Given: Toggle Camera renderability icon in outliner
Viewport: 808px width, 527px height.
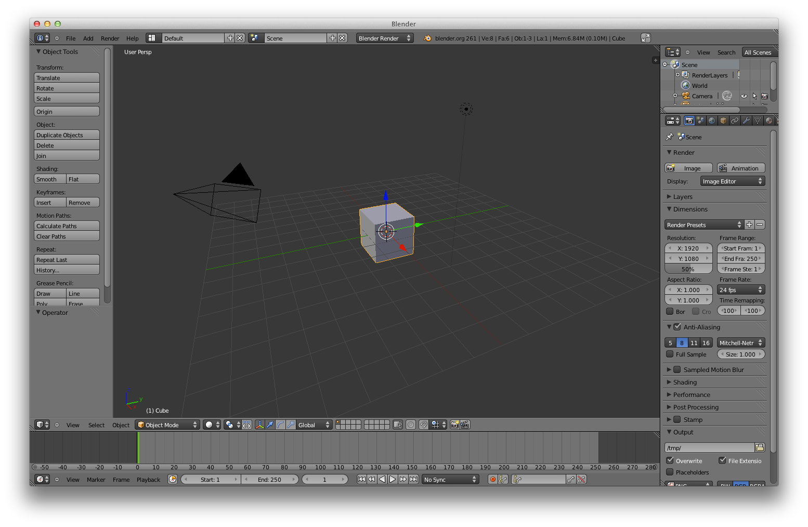Looking at the screenshot, I should (764, 96).
